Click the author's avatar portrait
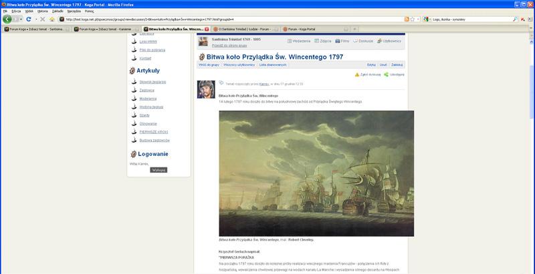535x274 pixels. click(x=206, y=89)
